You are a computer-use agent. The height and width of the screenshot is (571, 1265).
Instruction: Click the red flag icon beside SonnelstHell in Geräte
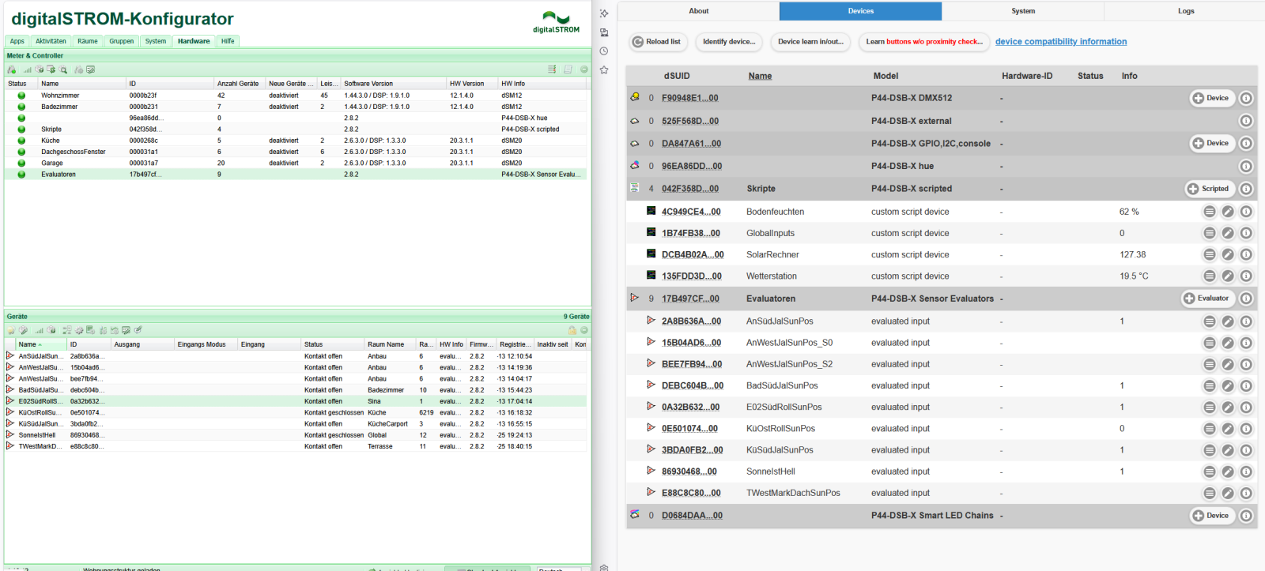point(10,434)
